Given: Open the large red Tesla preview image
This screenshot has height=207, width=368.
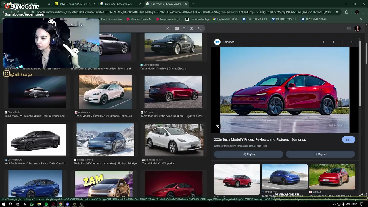Looking at the screenshot, I should point(285,90).
